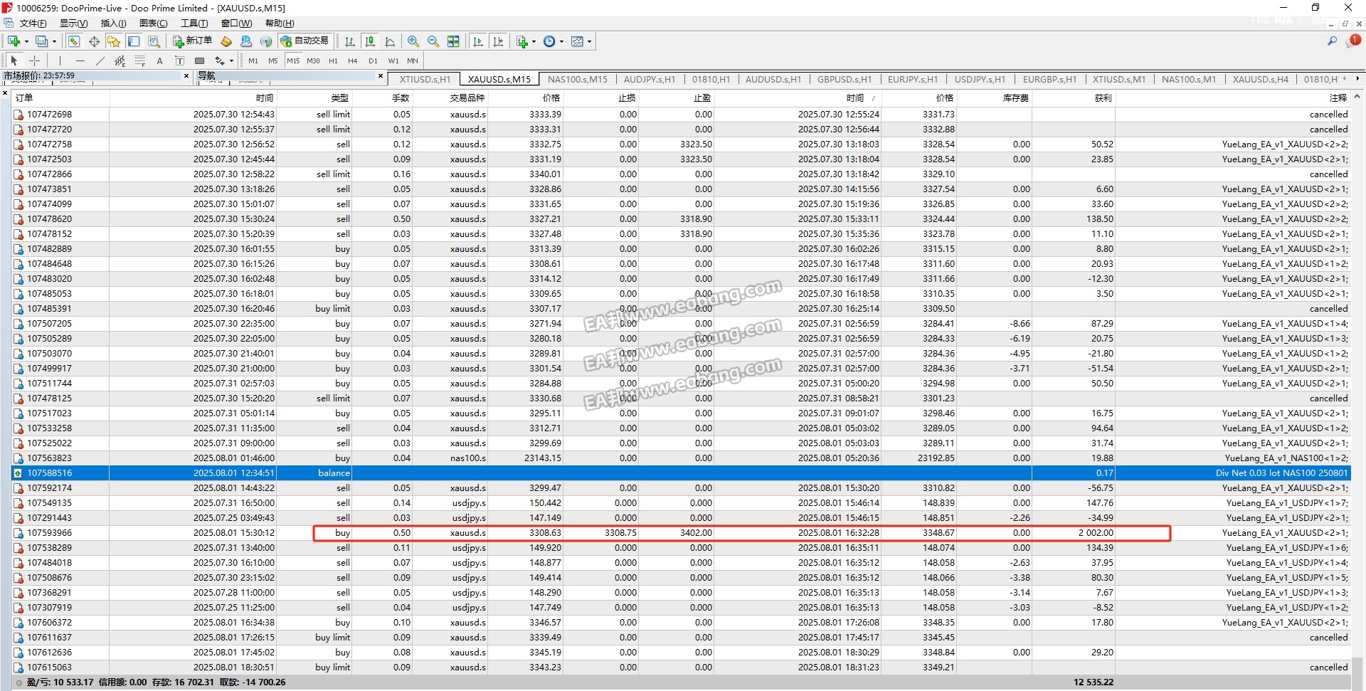Click the green signals icon
Image resolution: width=1366 pixels, height=691 pixels.
coord(266,41)
